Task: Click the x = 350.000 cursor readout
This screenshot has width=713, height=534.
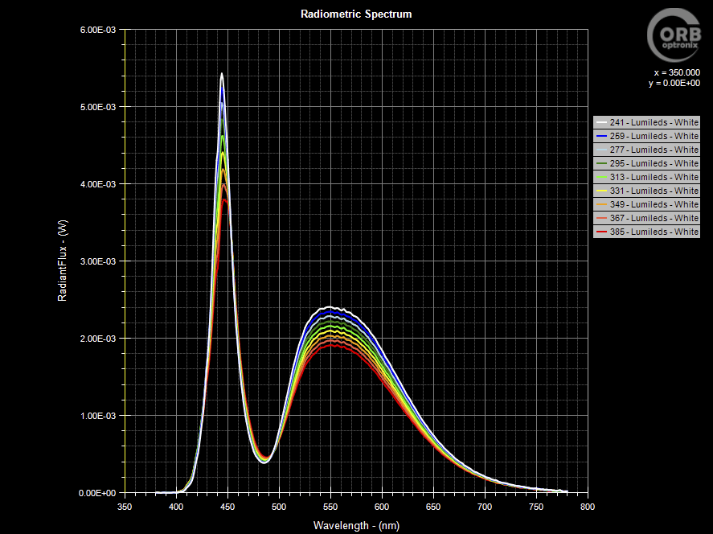Action: [x=677, y=72]
